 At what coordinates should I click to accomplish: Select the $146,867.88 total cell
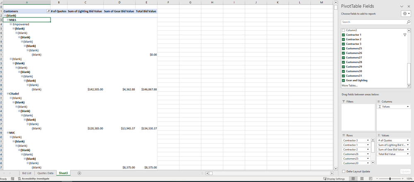pyautogui.click(x=147, y=90)
